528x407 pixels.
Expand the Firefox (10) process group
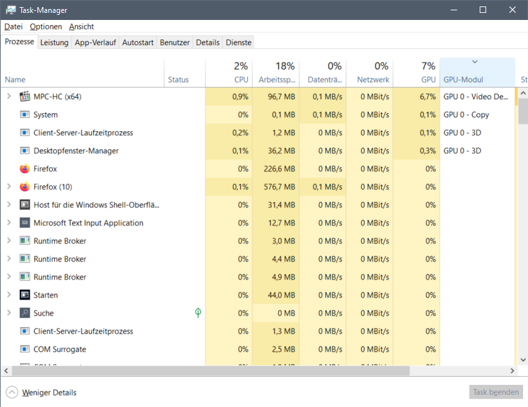tap(9, 187)
